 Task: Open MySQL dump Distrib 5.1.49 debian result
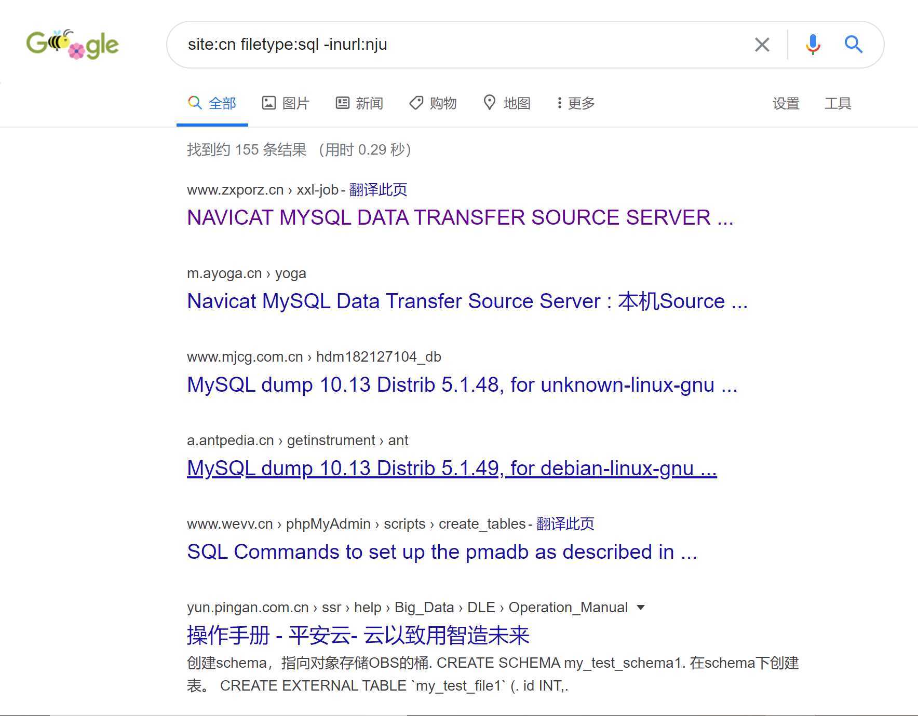pos(452,468)
